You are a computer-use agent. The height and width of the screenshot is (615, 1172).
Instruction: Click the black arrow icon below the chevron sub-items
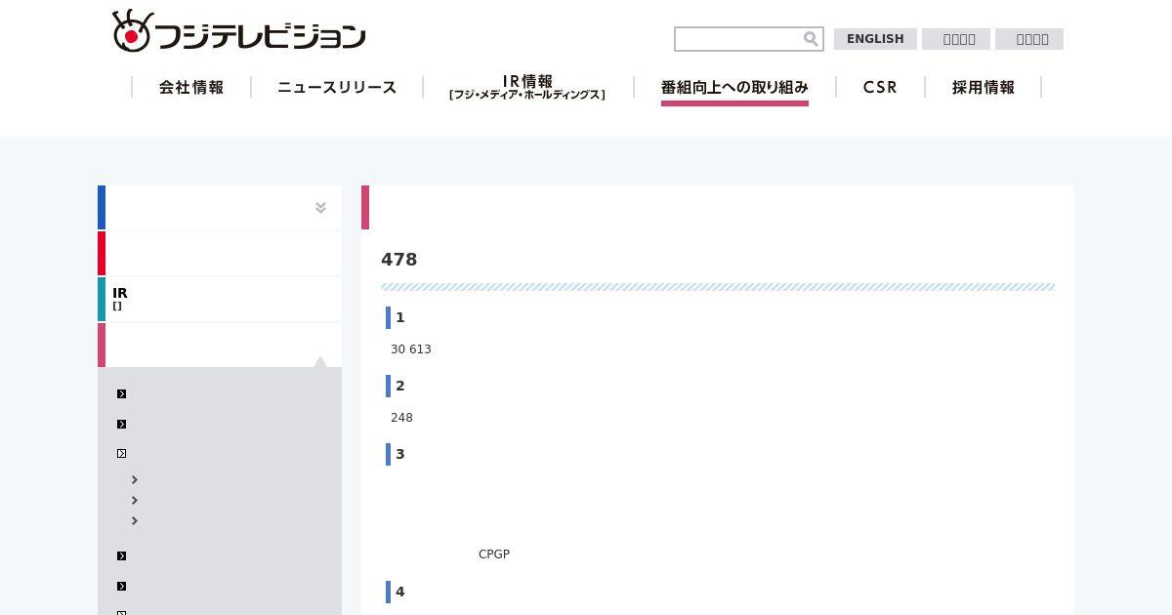coord(122,556)
